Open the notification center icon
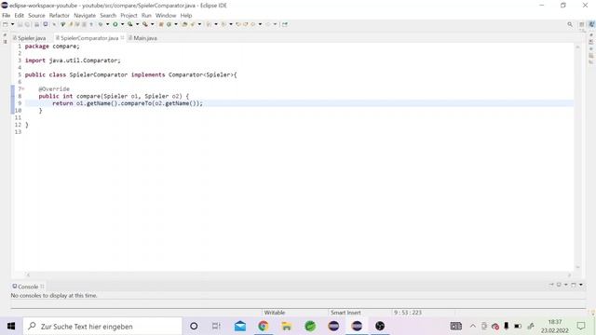This screenshot has width=596, height=335. point(581,327)
